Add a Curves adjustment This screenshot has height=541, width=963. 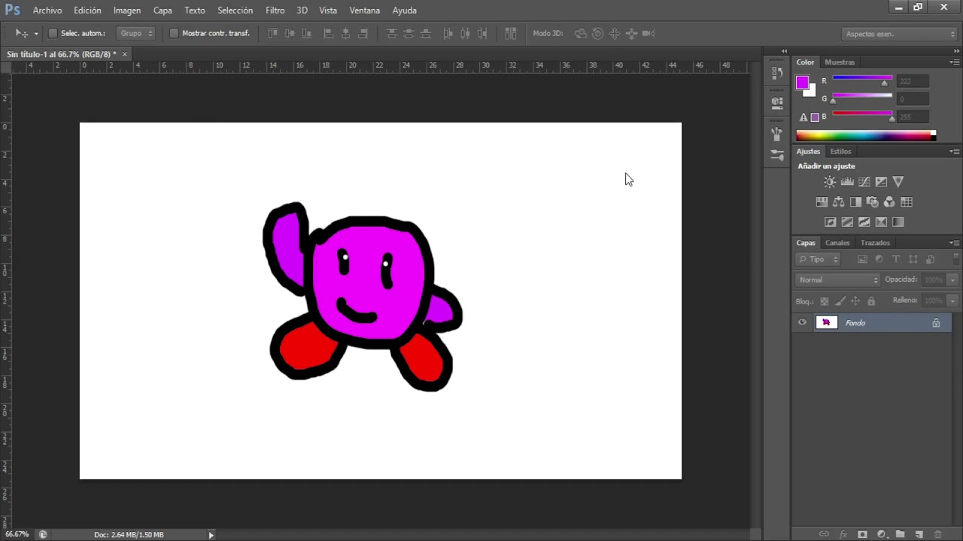(864, 182)
